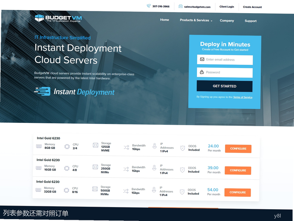Image resolution: width=294 pixels, height=221 pixels.
Task: Click the storage icon for 250GB NVMe
Action: click(x=95, y=167)
